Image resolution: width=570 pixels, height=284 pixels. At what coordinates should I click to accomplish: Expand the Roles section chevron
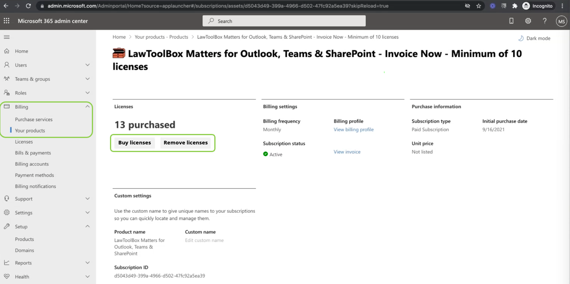click(87, 93)
